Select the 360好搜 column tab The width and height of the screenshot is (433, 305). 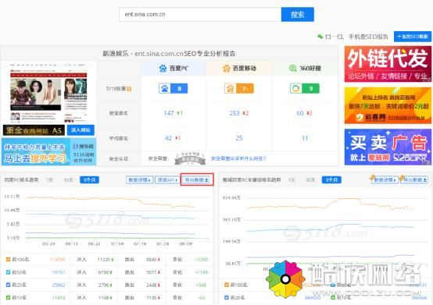click(x=305, y=69)
